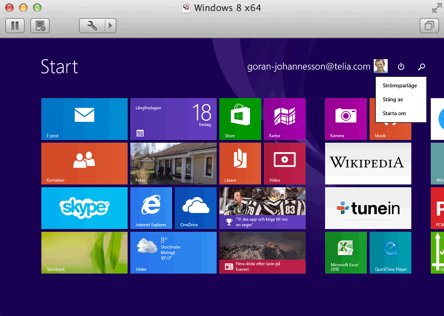The width and height of the screenshot is (444, 316).
Task: Open the Store tile
Action: (240, 119)
